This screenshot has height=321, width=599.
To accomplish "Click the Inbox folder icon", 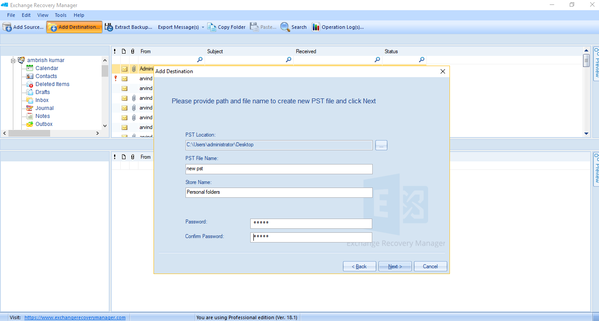I will 30,100.
